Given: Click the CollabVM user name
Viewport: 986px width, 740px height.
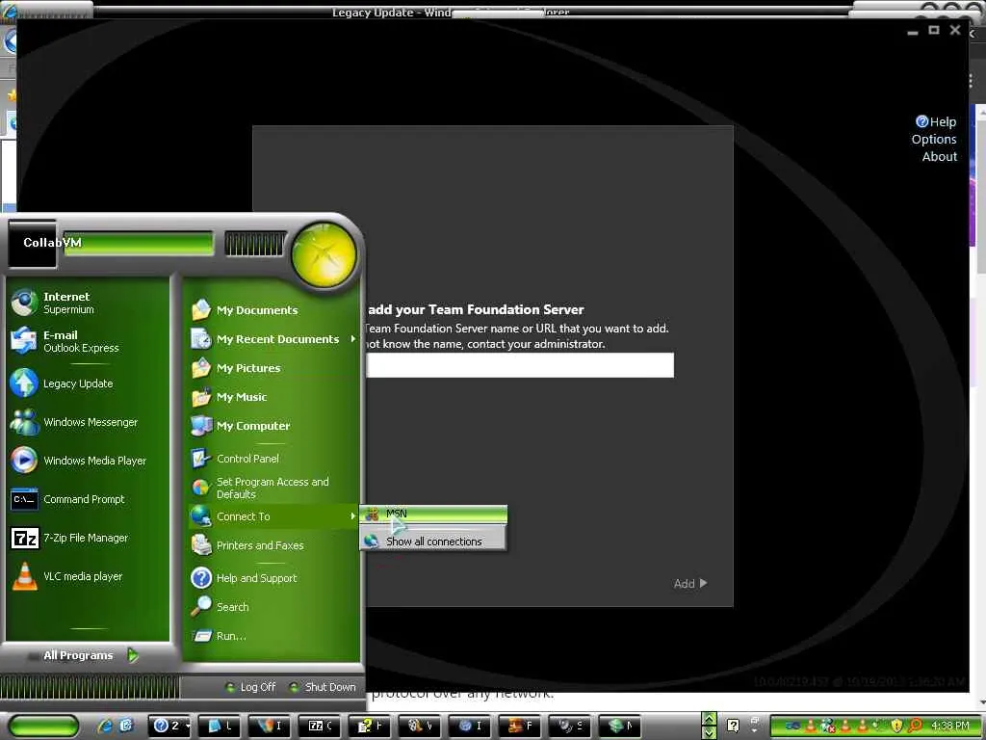Looking at the screenshot, I should click(x=52, y=242).
